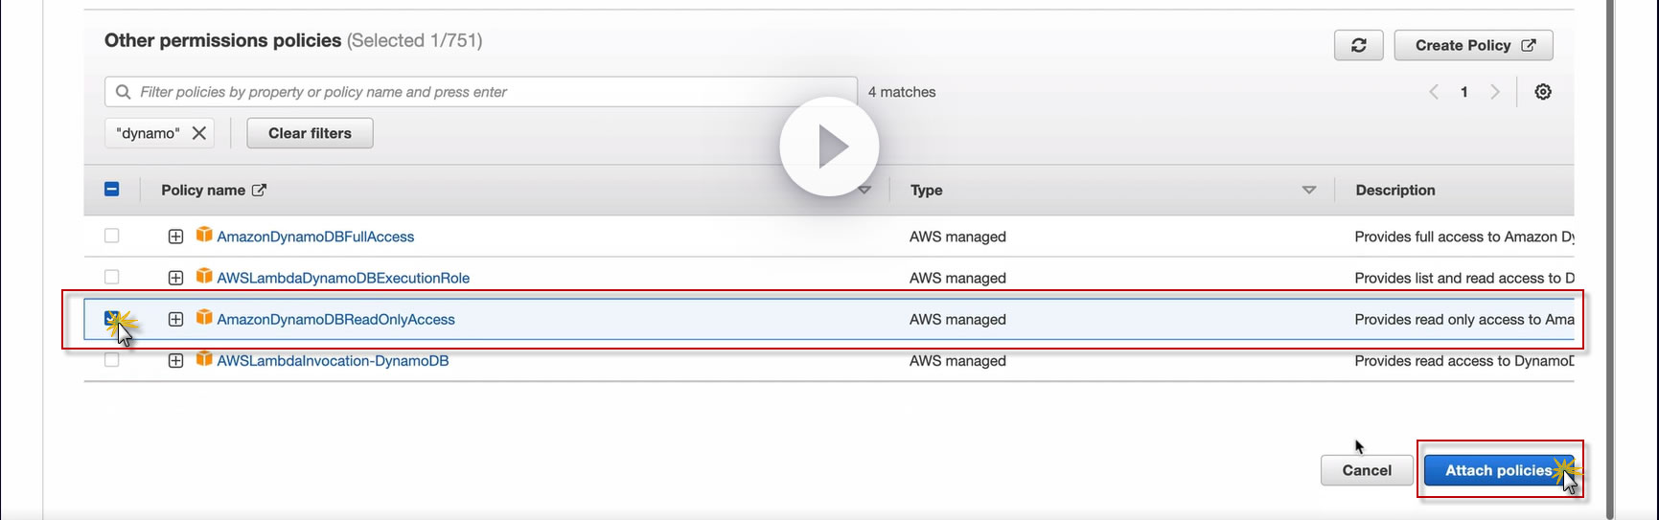Click the Attach policies button
1659x520 pixels.
click(1498, 470)
